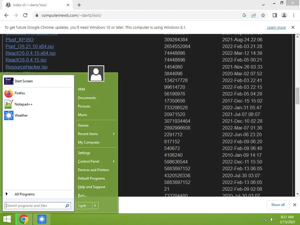Expand the Recent Items submenu
300x225 pixels.
tap(96, 134)
